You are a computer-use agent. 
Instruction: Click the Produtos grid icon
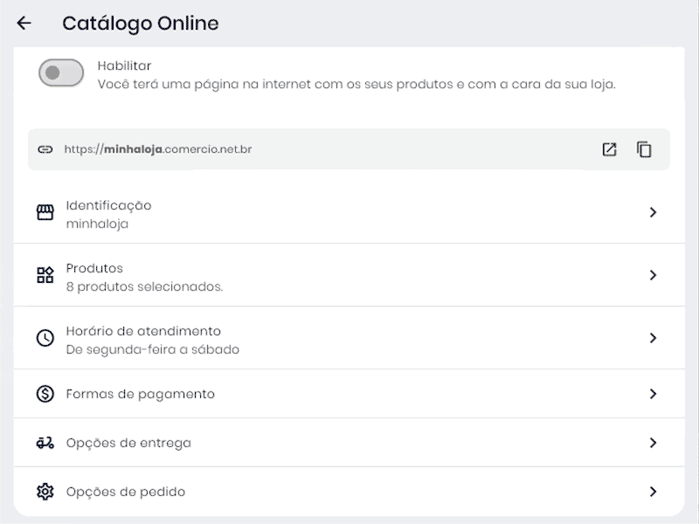45,276
